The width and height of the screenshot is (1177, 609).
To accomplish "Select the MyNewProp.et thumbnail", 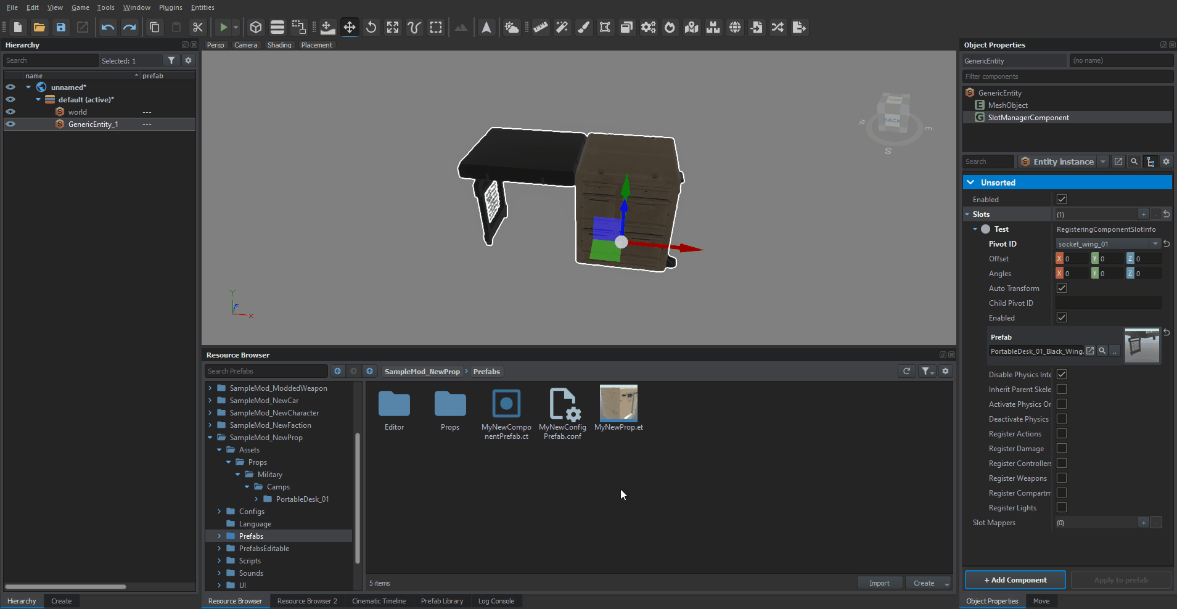I will (x=618, y=404).
